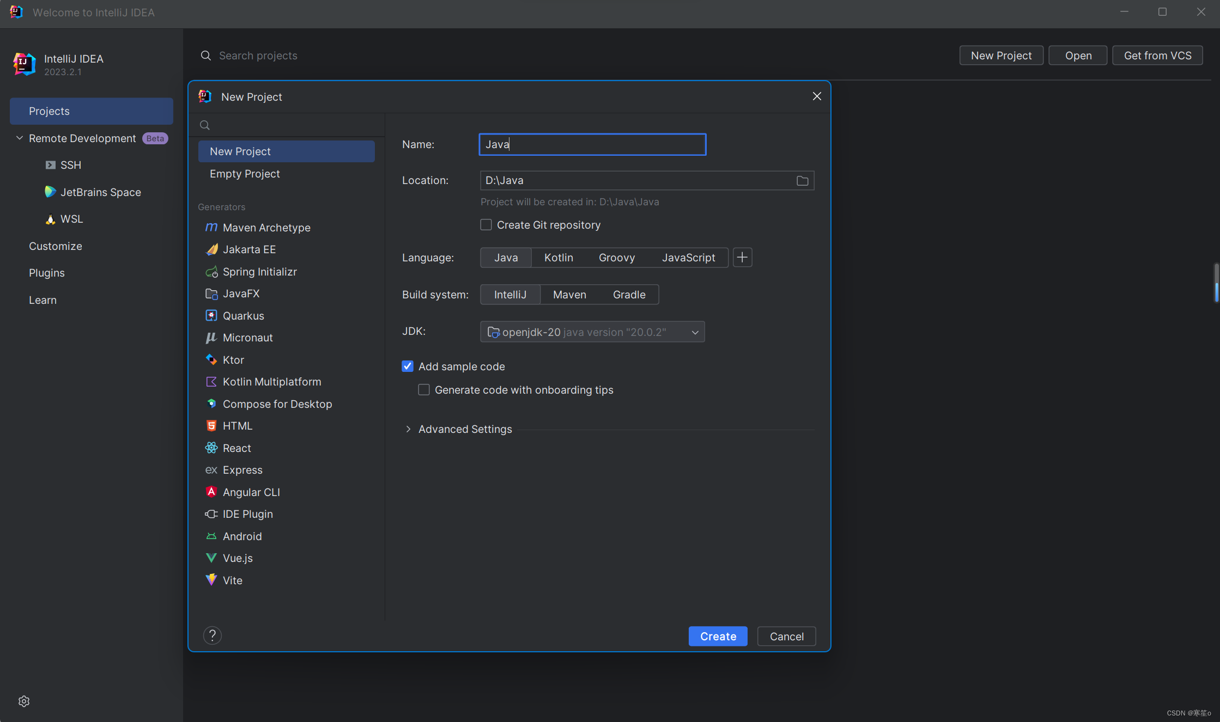Enable Create Git repository checkbox
The width and height of the screenshot is (1220, 722).
coord(486,225)
